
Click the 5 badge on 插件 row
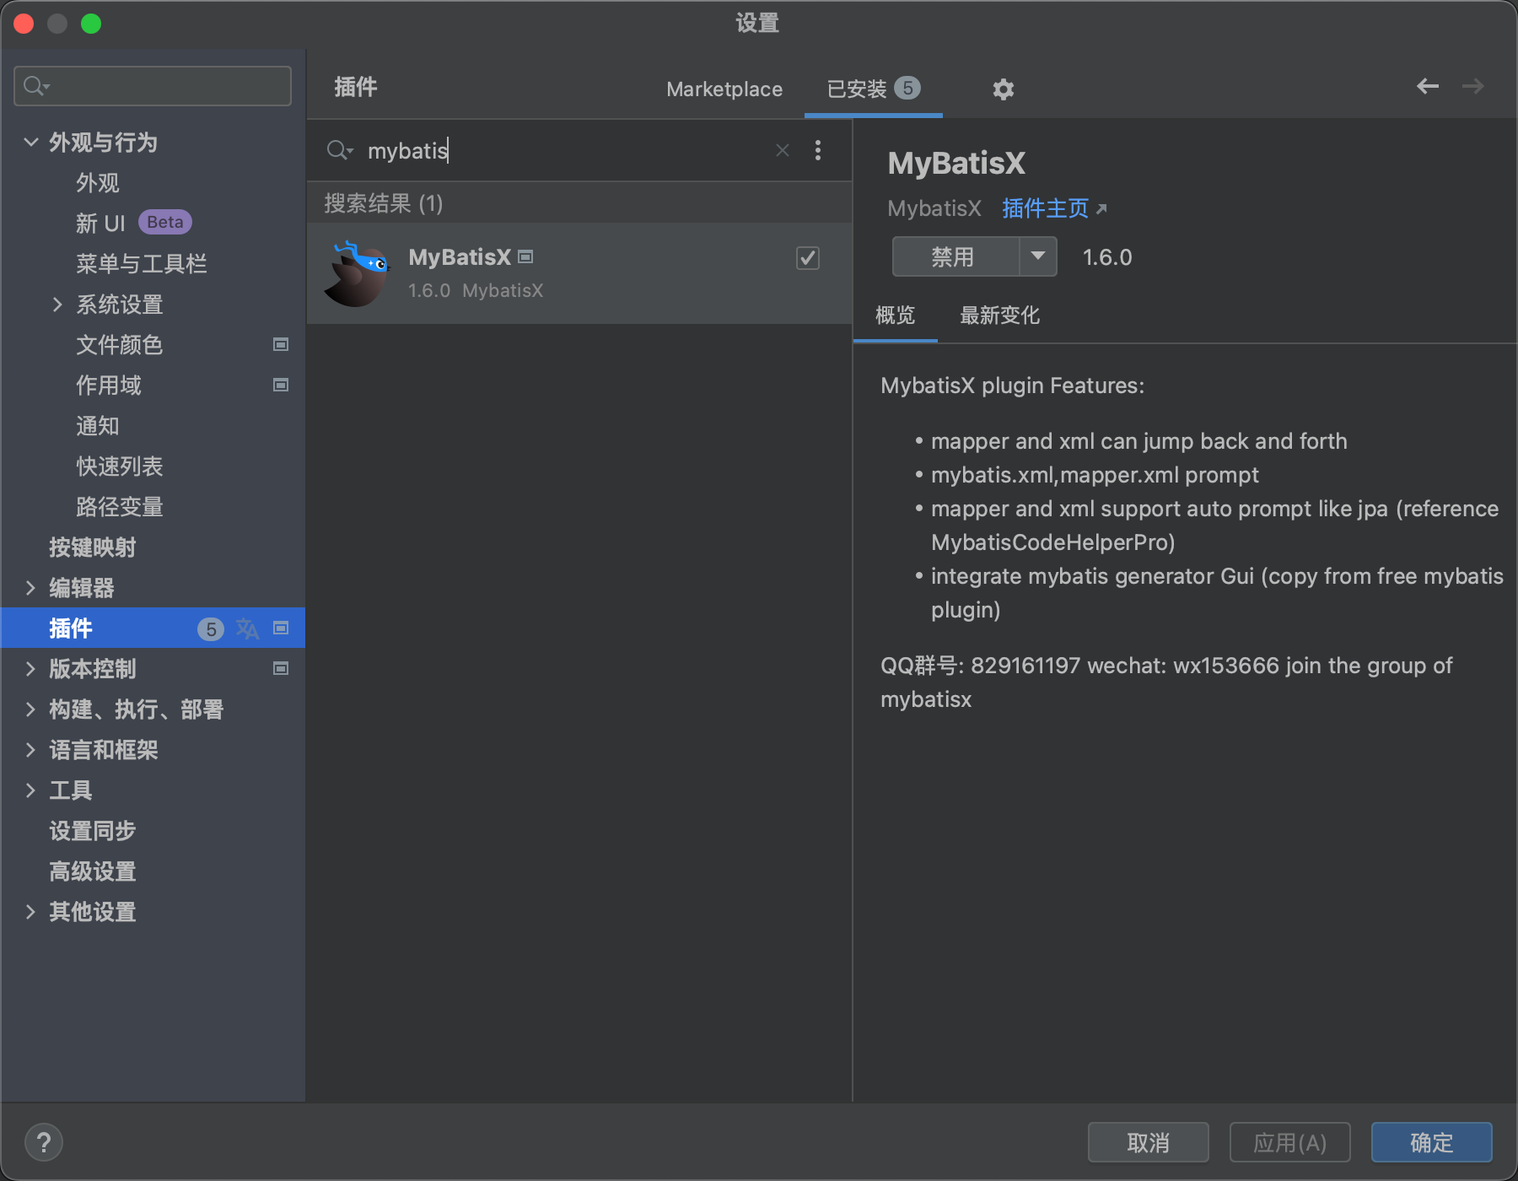(x=211, y=628)
